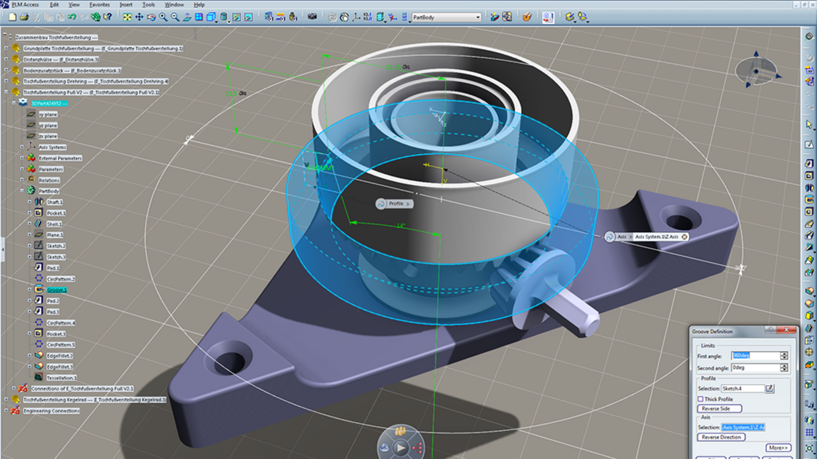Open the Favorites menu

click(x=100, y=5)
